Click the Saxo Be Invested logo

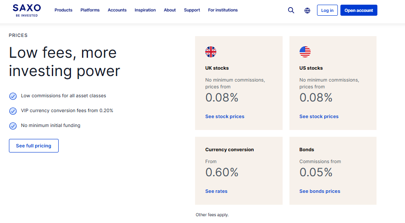(27, 11)
